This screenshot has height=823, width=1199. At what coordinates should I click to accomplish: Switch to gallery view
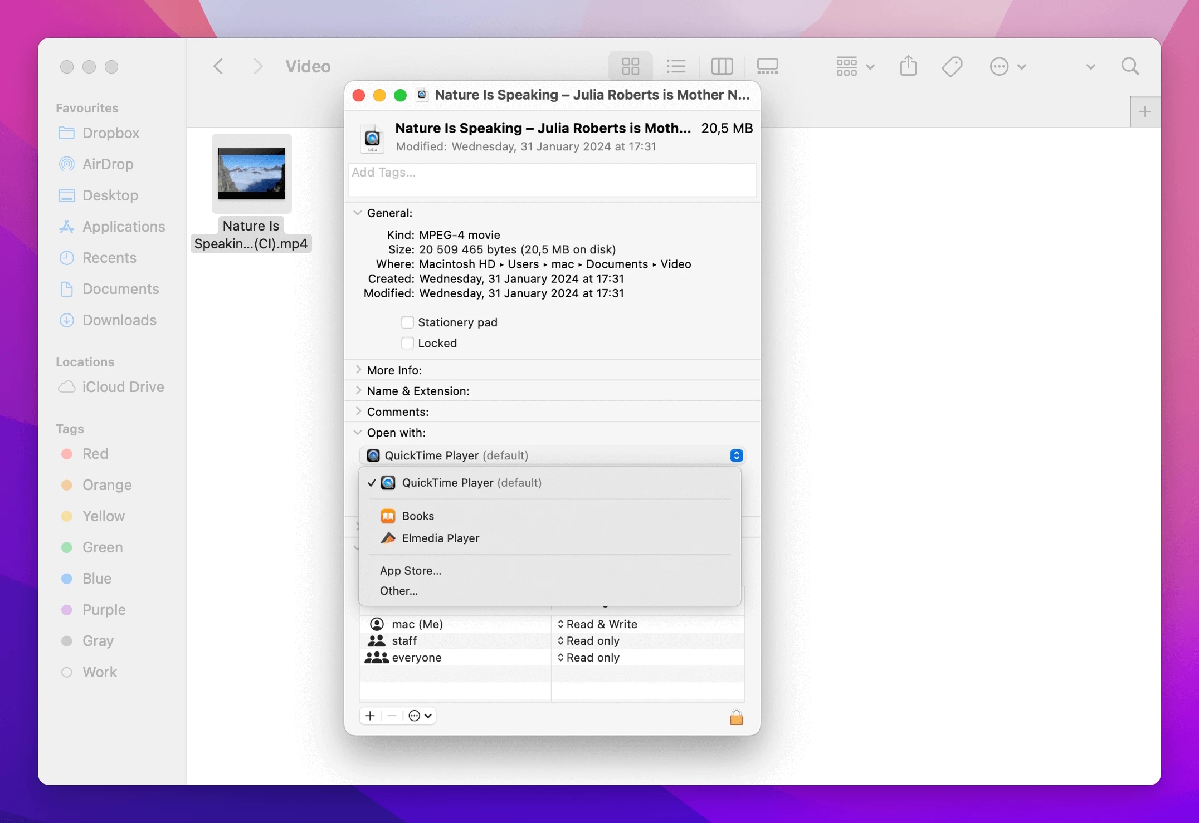[767, 66]
